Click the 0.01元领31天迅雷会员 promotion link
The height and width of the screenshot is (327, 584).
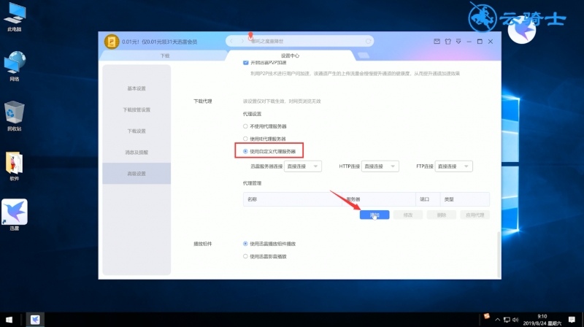click(159, 42)
